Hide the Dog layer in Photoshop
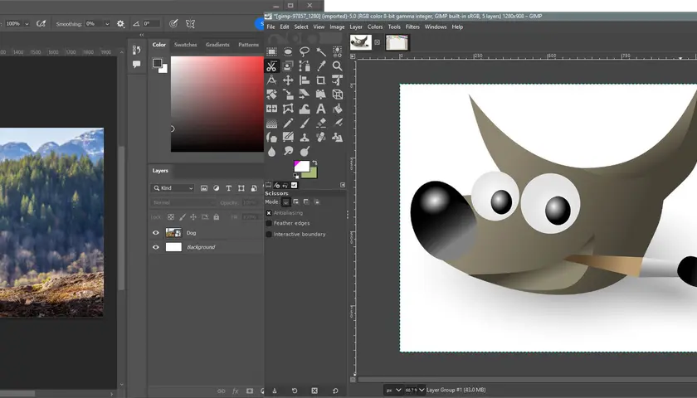 156,233
